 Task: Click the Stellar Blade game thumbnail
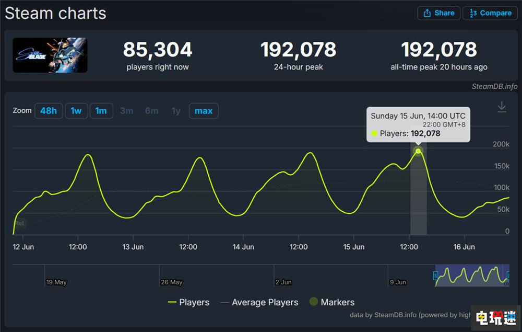50,55
